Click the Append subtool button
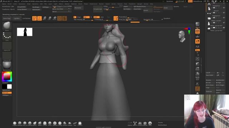229x128 pixels. pyautogui.click(x=220, y=90)
